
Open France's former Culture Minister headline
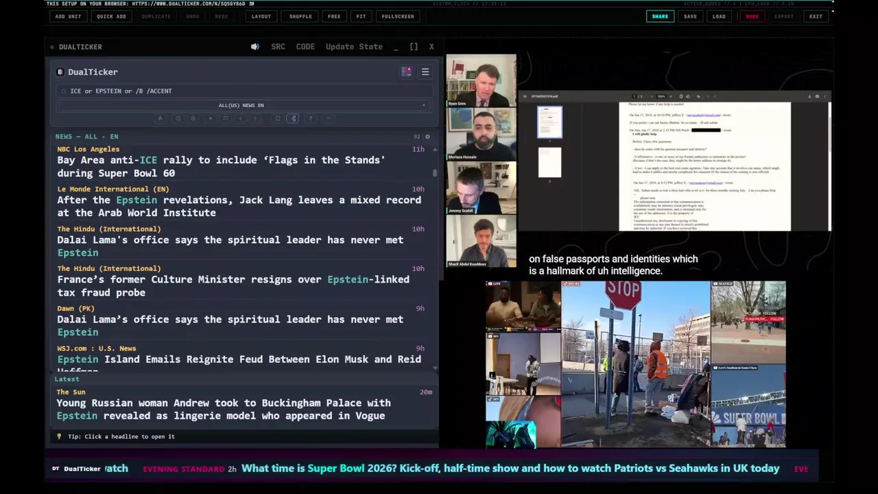point(233,286)
